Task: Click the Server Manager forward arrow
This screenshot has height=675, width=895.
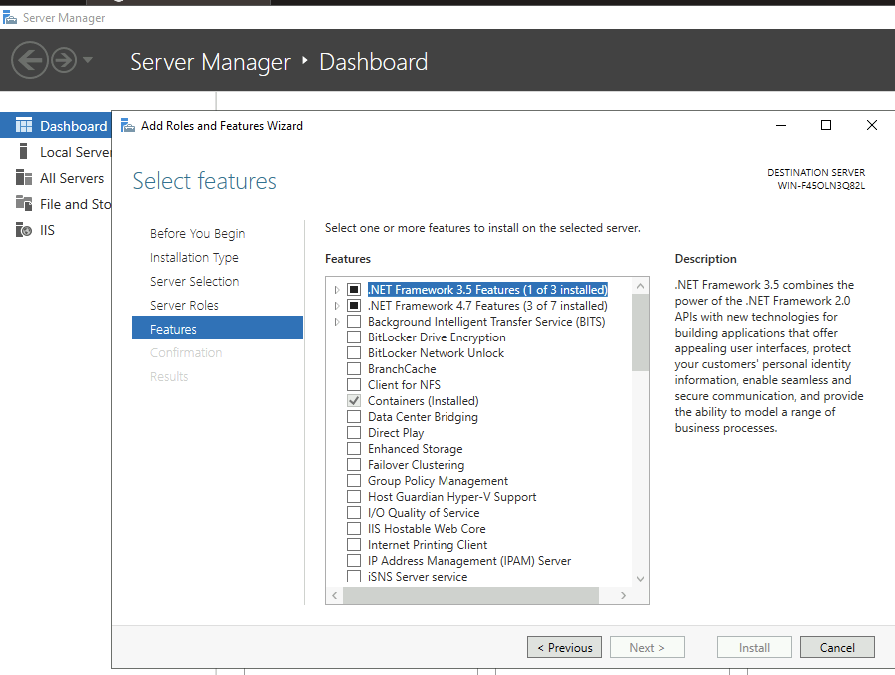Action: (x=64, y=60)
